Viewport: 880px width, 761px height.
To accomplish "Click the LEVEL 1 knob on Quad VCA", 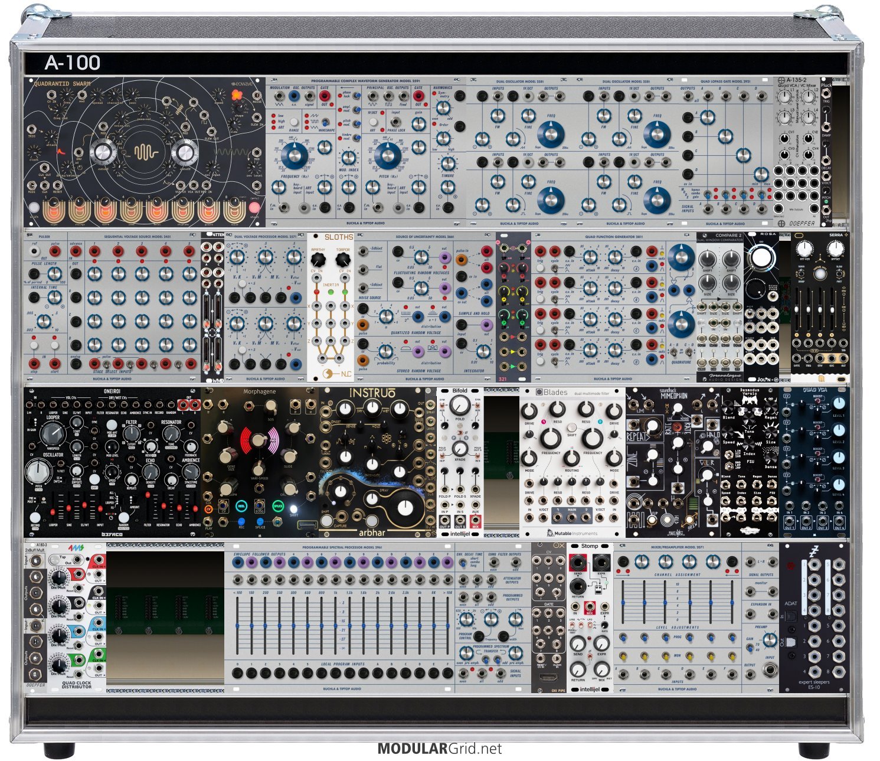I will [x=838, y=404].
